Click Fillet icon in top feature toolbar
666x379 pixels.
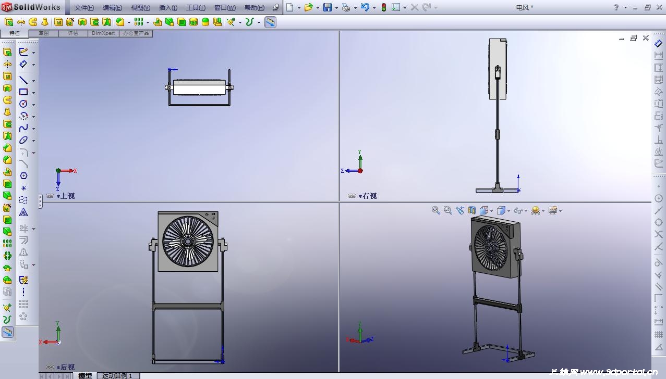click(120, 22)
